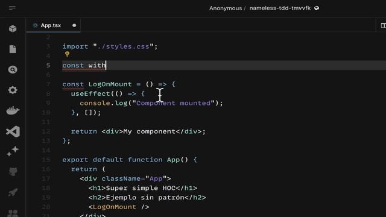The width and height of the screenshot is (386, 217).
Task: Click the React icon on App.tsx tab
Action: 35,25
